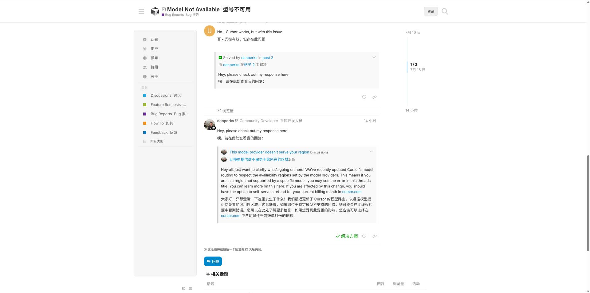Select the Discussions 讨论 category
This screenshot has height=293, width=590.
[x=165, y=95]
